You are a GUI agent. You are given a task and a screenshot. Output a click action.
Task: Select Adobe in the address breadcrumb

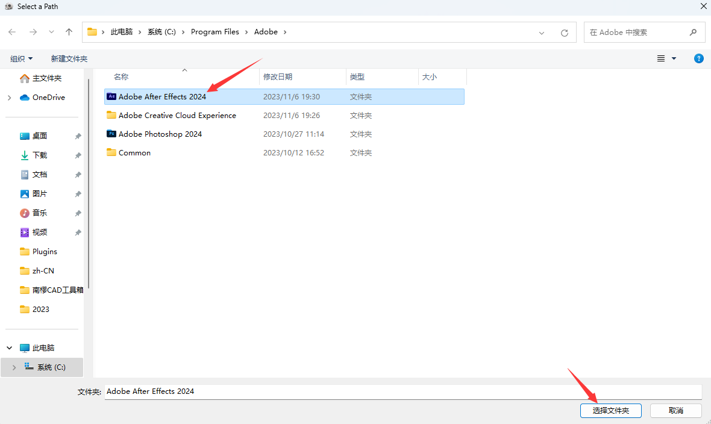(266, 32)
